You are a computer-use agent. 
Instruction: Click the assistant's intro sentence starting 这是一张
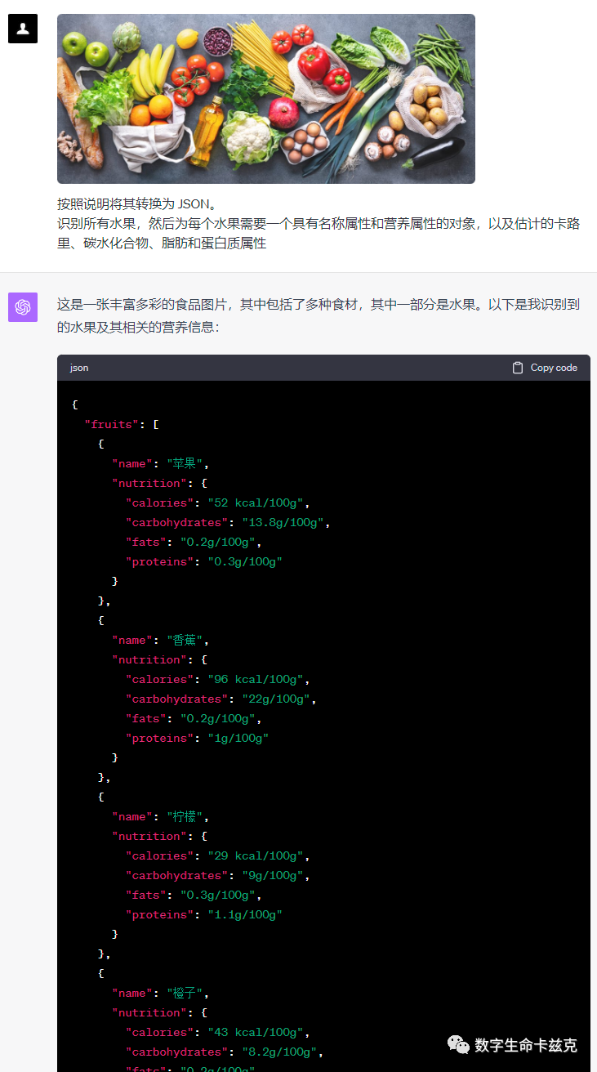click(x=319, y=315)
